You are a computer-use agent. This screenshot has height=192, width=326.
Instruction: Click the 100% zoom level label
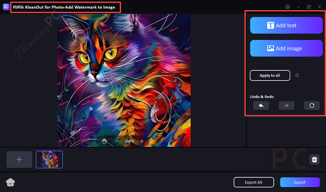click(x=129, y=141)
